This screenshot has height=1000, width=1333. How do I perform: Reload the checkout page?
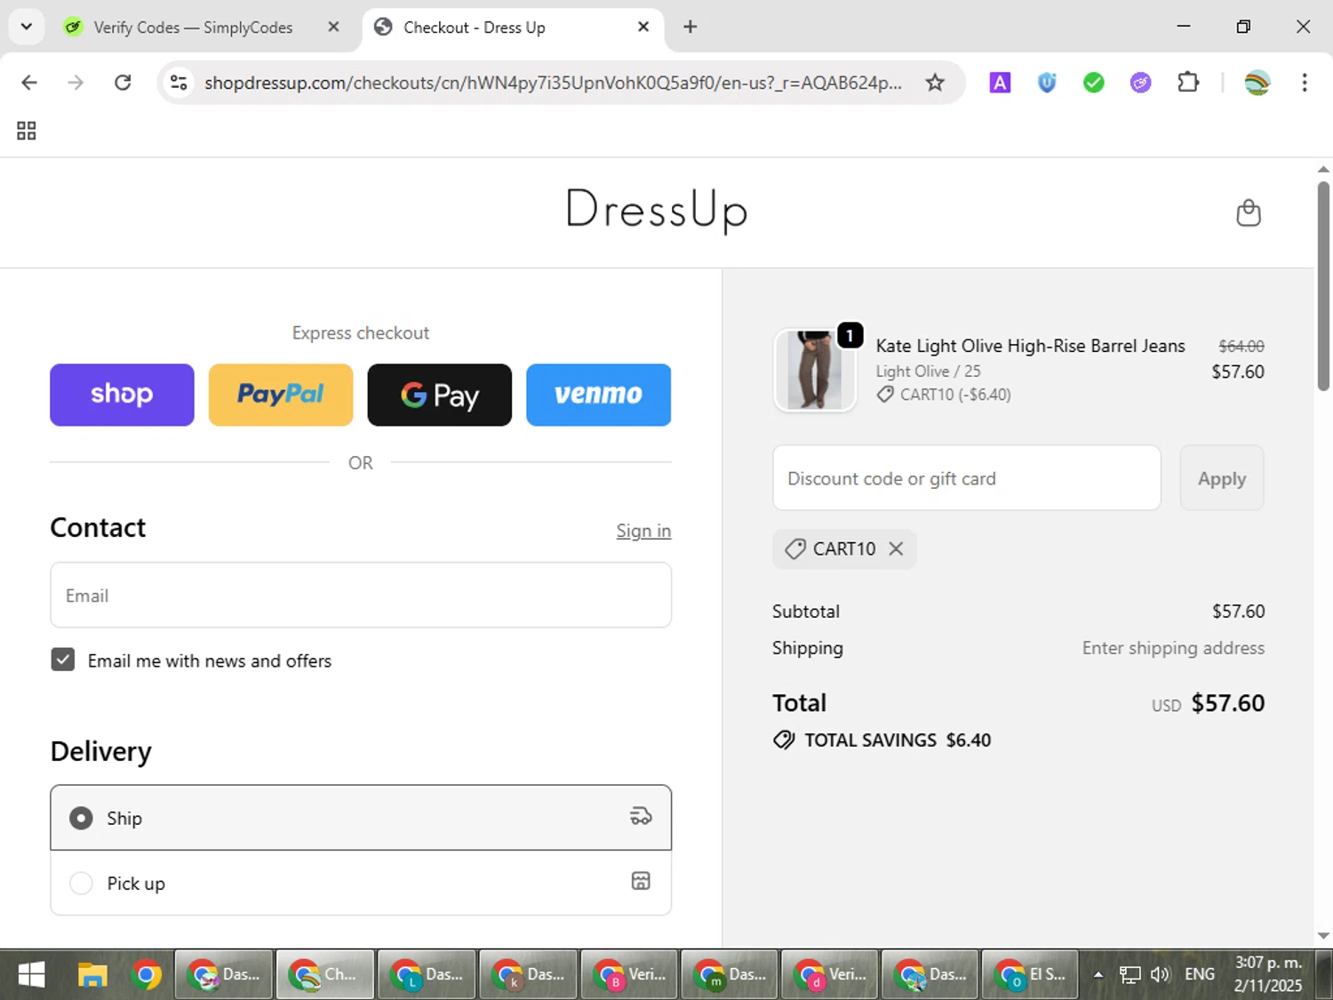123,83
